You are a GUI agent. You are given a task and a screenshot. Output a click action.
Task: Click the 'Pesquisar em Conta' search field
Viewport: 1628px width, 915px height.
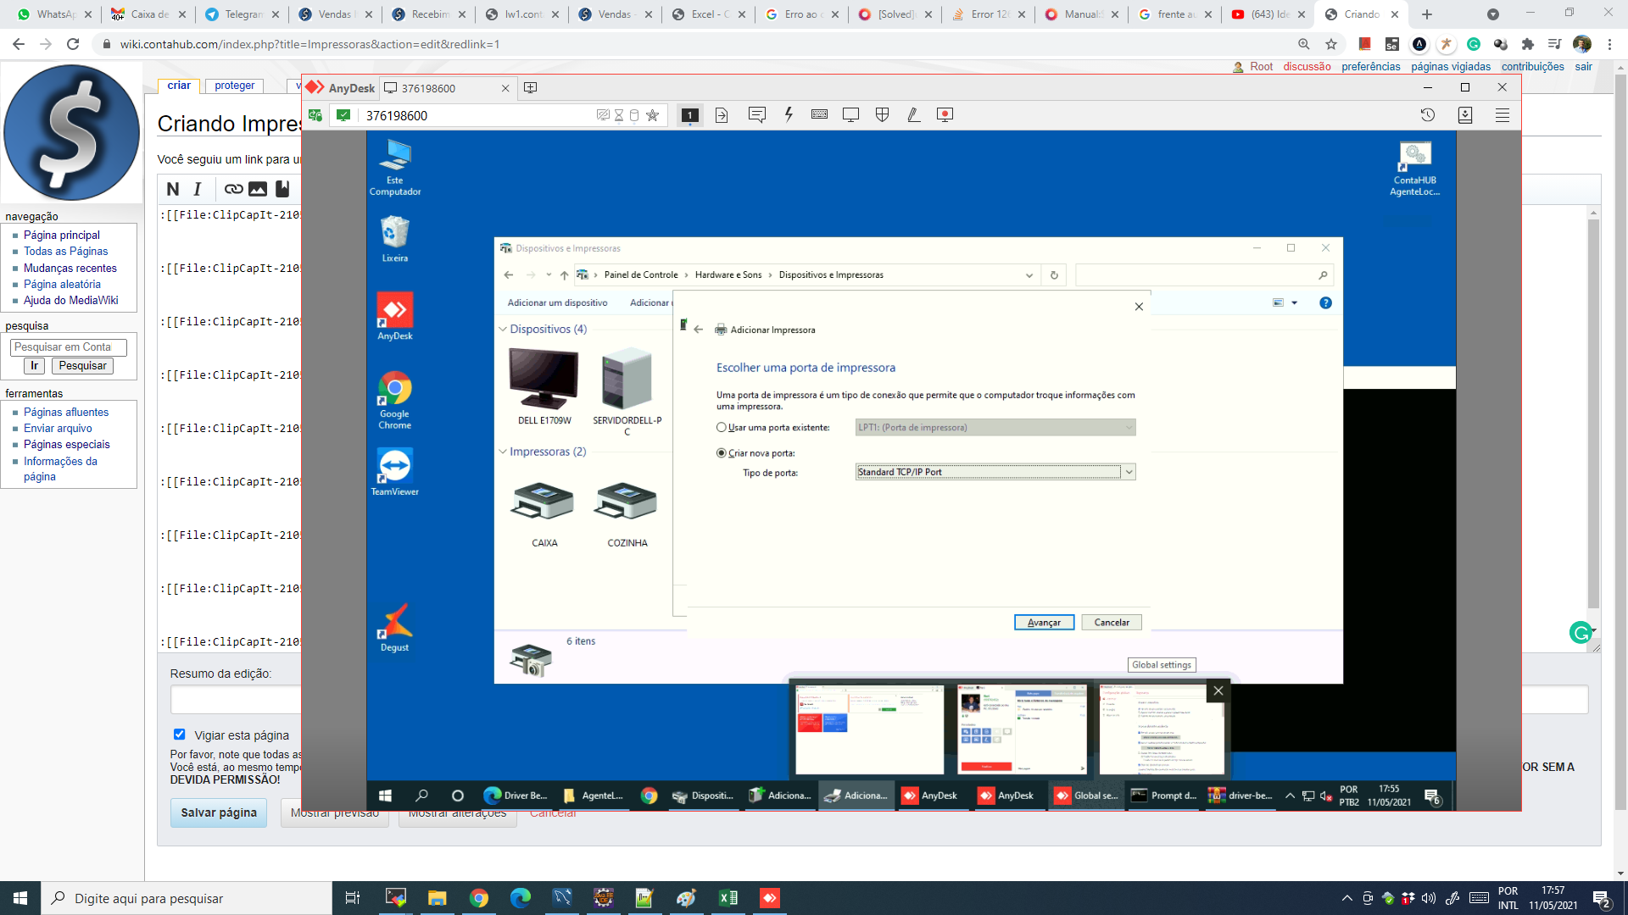click(x=69, y=347)
